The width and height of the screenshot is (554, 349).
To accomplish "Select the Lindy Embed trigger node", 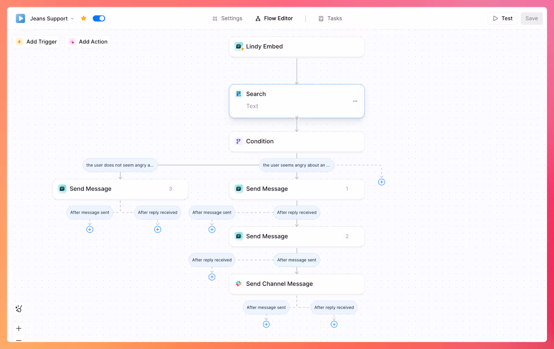I will [x=297, y=47].
